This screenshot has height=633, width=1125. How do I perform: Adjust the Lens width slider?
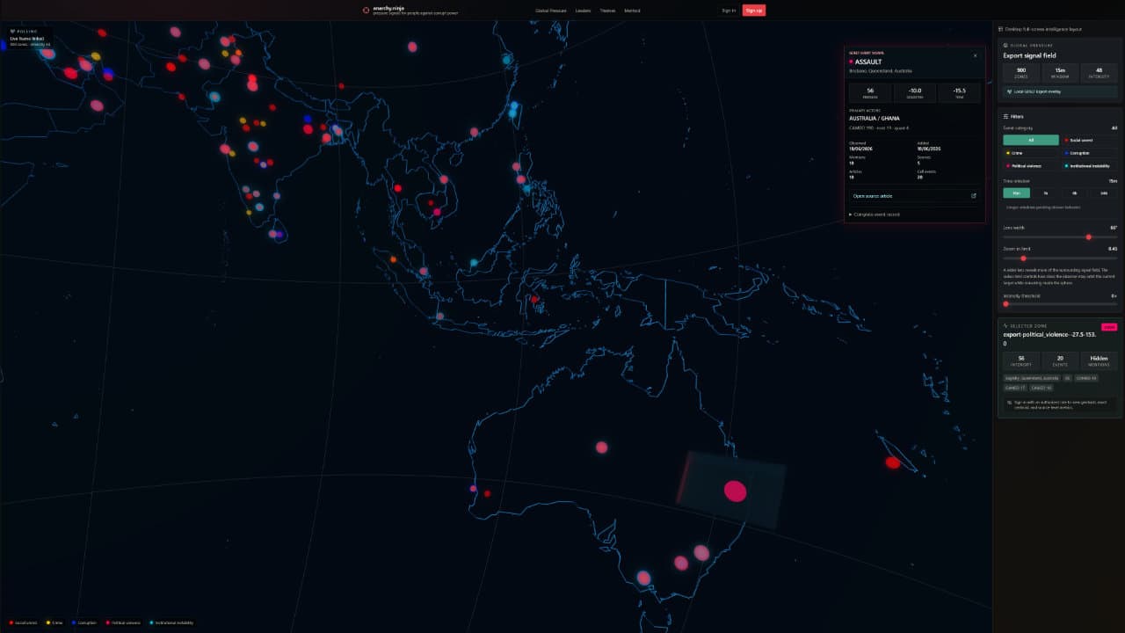pyautogui.click(x=1060, y=237)
